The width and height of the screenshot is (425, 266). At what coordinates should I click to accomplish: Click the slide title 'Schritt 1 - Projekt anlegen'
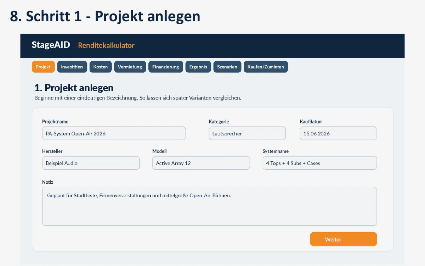click(113, 16)
